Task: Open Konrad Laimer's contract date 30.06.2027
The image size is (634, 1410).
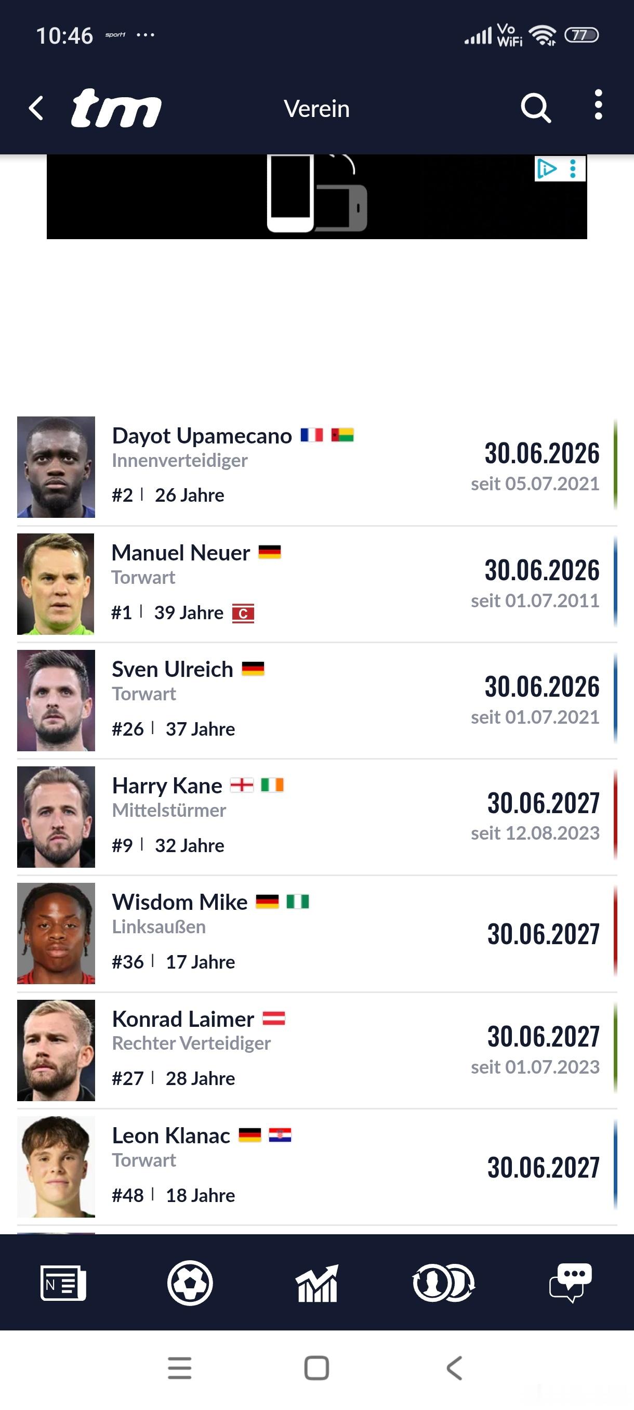Action: click(543, 1036)
